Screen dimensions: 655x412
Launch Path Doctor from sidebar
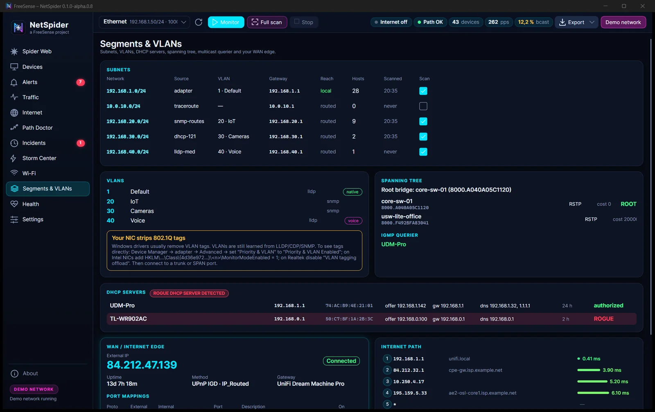coord(47,127)
